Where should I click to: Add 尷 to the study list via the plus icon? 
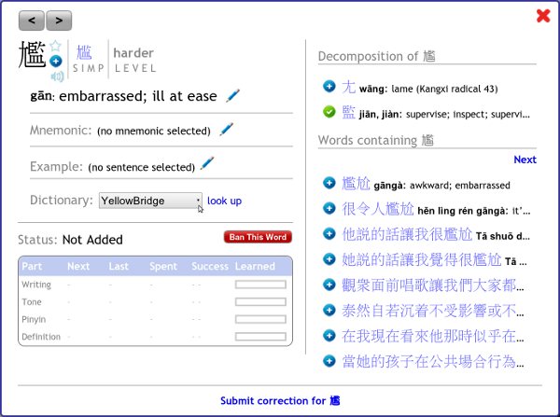click(55, 61)
